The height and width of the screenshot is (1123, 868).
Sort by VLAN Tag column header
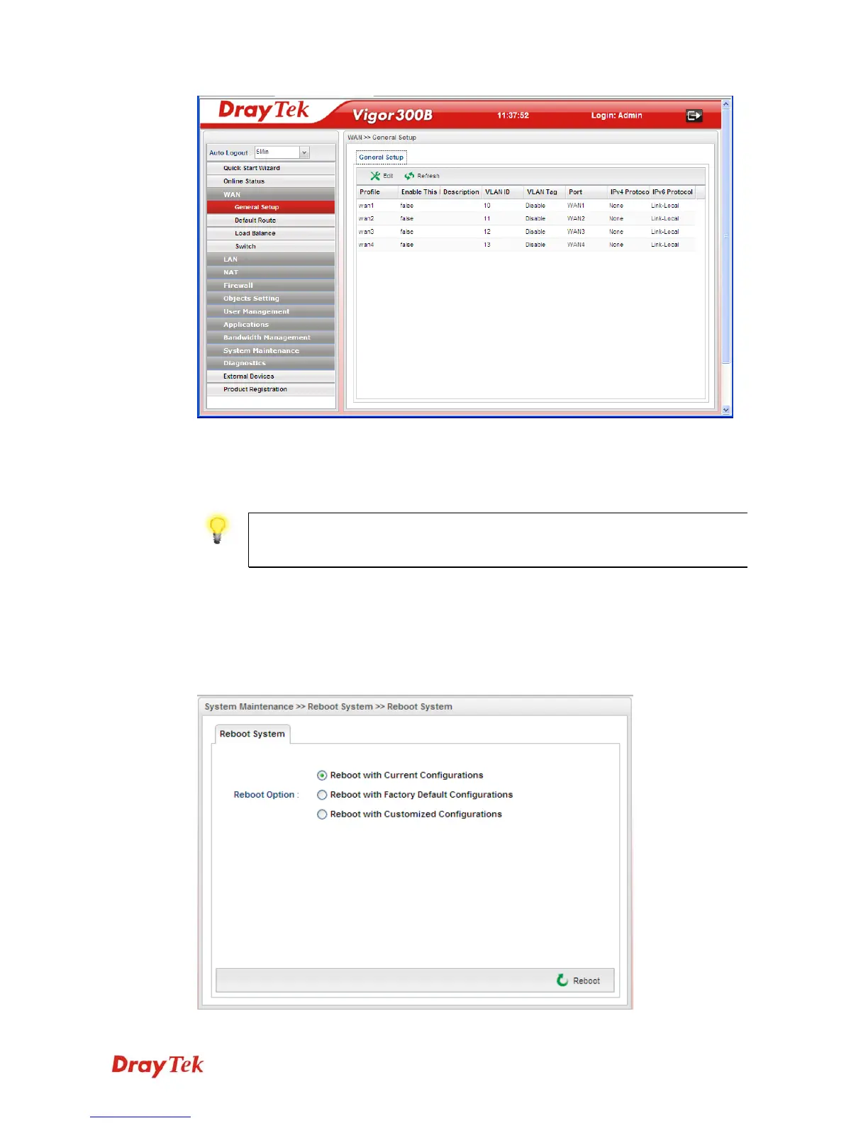click(545, 192)
